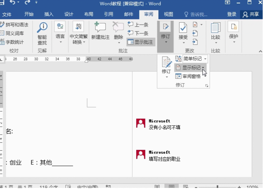
Task: Open the 显示标记 show markup menu
Action: (x=190, y=68)
